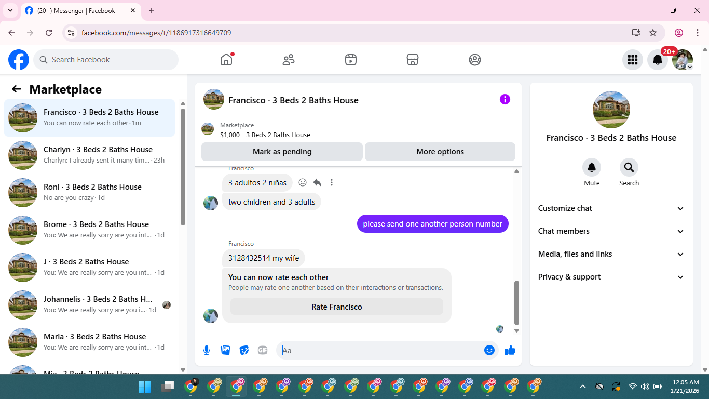Viewport: 709px width, 399px height.
Task: Record a voice clip with microphone icon
Action: pos(207,350)
